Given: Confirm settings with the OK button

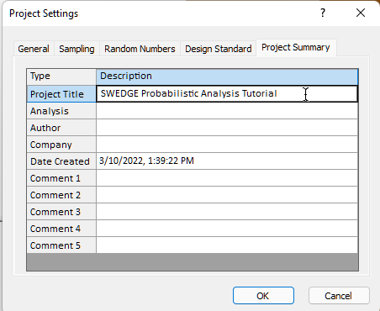Looking at the screenshot, I should (263, 296).
